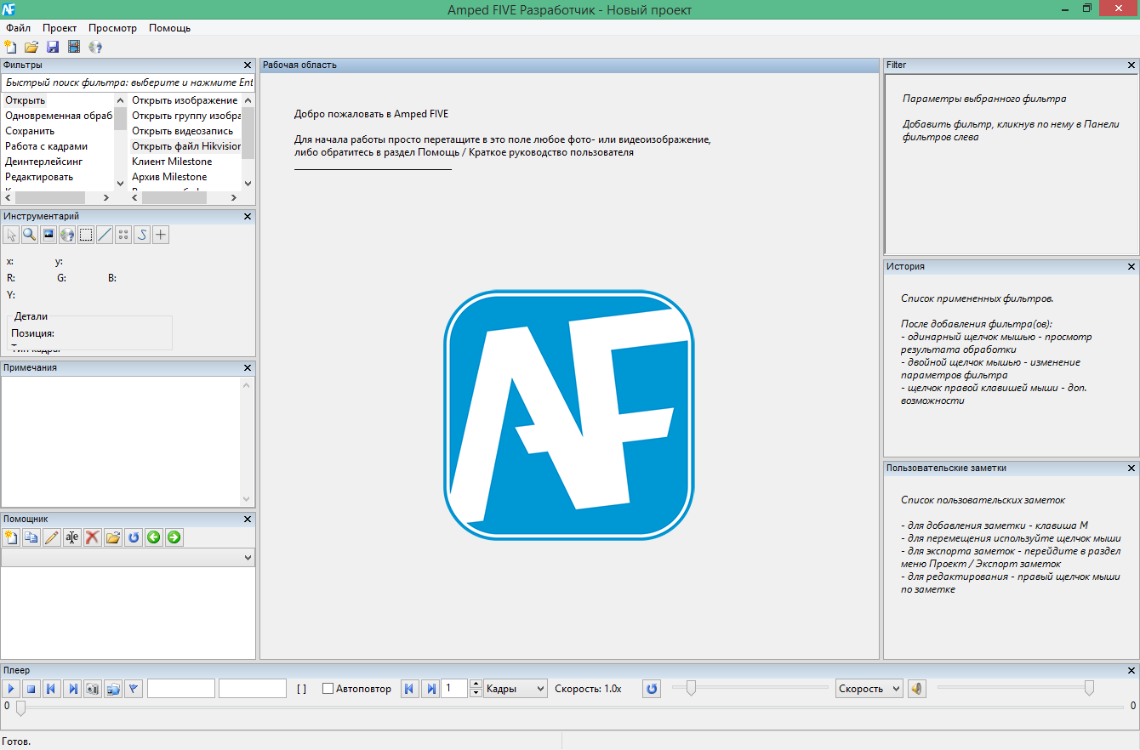Click the playback speed slider handle
Image resolution: width=1140 pixels, height=750 pixels.
click(691, 688)
